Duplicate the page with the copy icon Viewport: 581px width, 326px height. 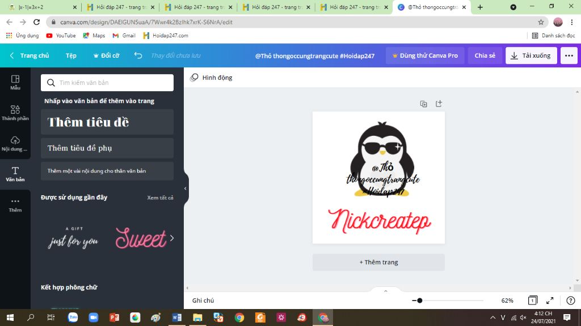[423, 104]
